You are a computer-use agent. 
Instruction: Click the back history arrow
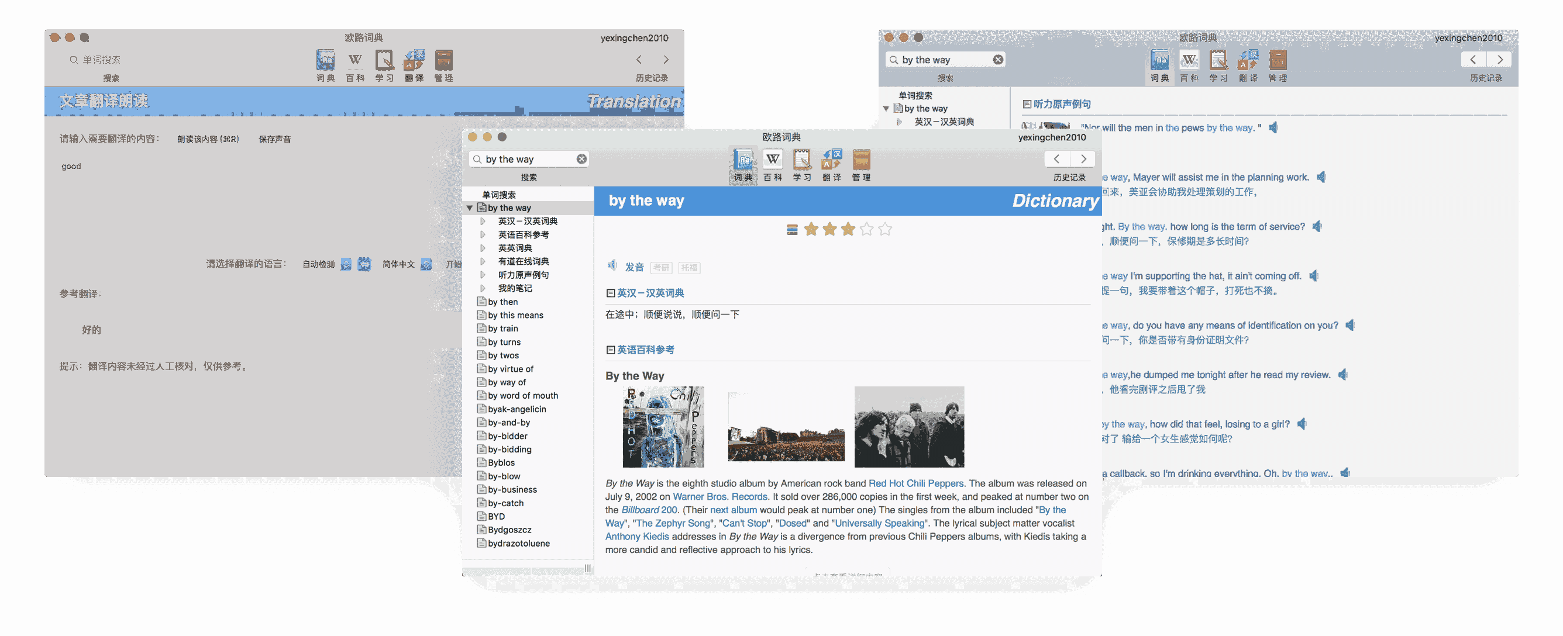click(1056, 159)
